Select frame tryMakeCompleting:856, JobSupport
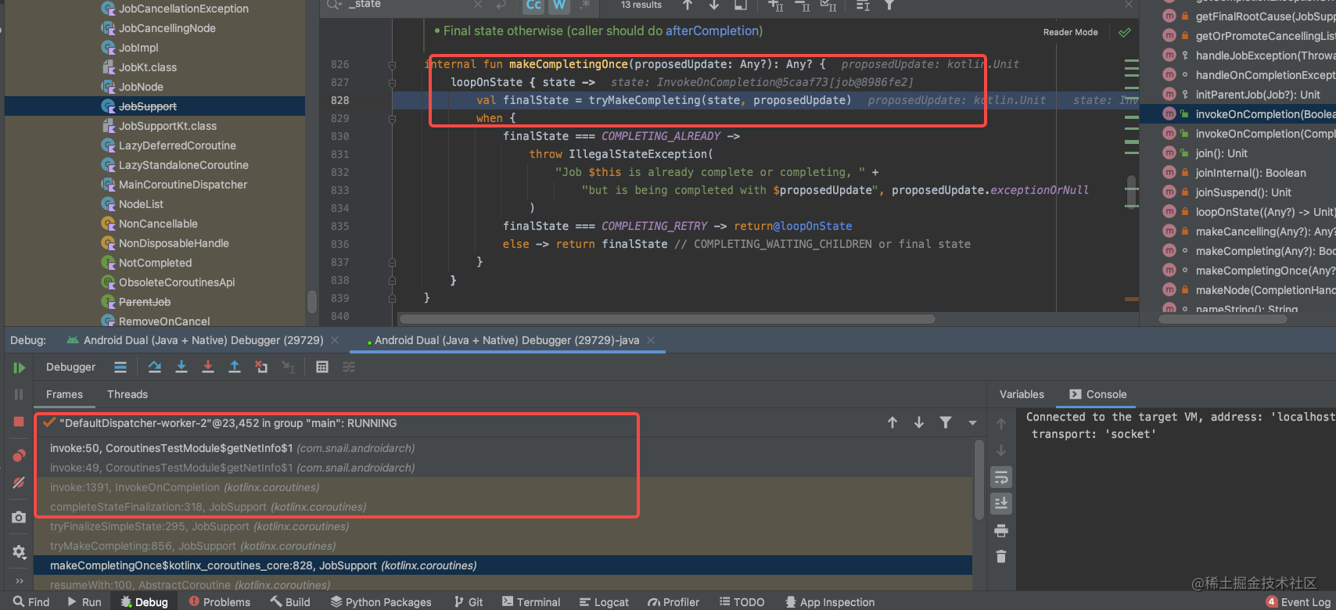1336x610 pixels. 503,546
